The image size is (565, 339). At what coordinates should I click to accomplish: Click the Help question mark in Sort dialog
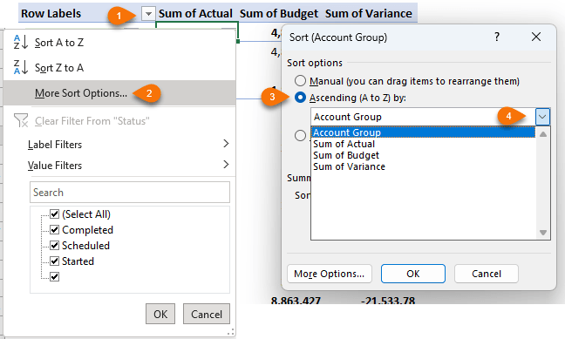(497, 37)
